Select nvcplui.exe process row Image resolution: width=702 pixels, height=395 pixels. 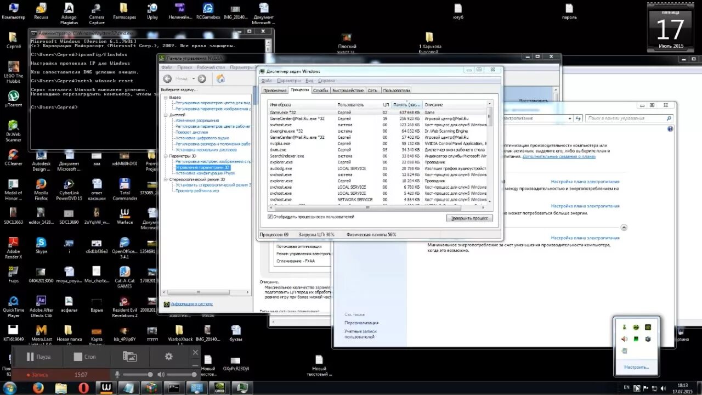[x=377, y=143]
